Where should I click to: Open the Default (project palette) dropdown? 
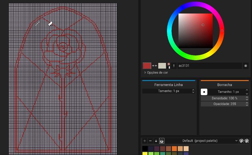[202, 141]
